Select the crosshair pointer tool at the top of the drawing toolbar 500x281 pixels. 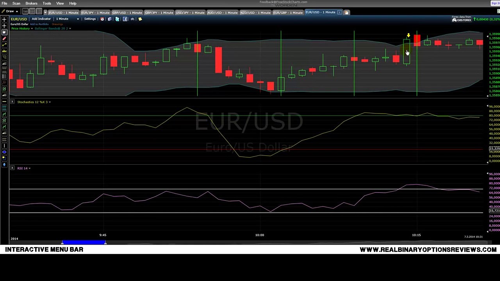coord(4,20)
